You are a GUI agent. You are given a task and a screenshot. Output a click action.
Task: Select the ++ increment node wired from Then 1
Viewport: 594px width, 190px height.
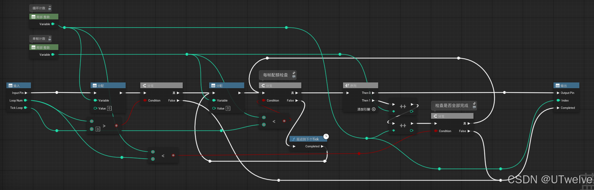403,107
